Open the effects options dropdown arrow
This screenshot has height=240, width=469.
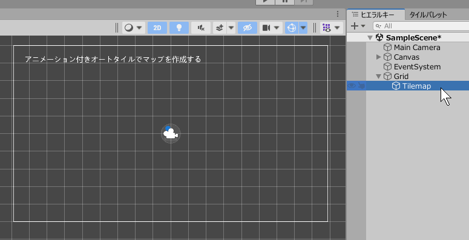click(231, 28)
